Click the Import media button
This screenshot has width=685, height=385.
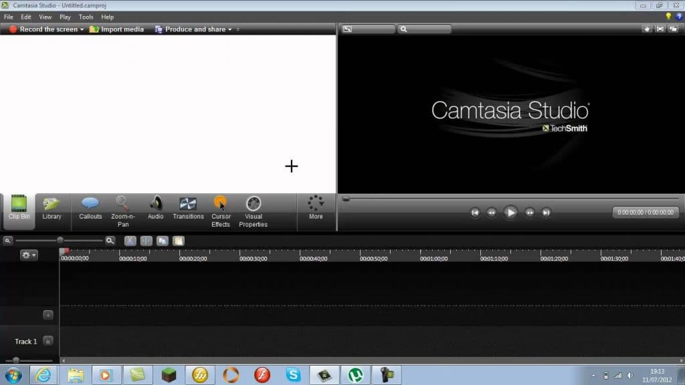point(116,29)
